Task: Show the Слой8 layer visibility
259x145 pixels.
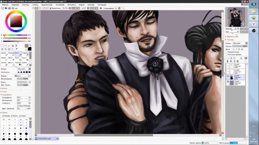Action: coord(228,70)
